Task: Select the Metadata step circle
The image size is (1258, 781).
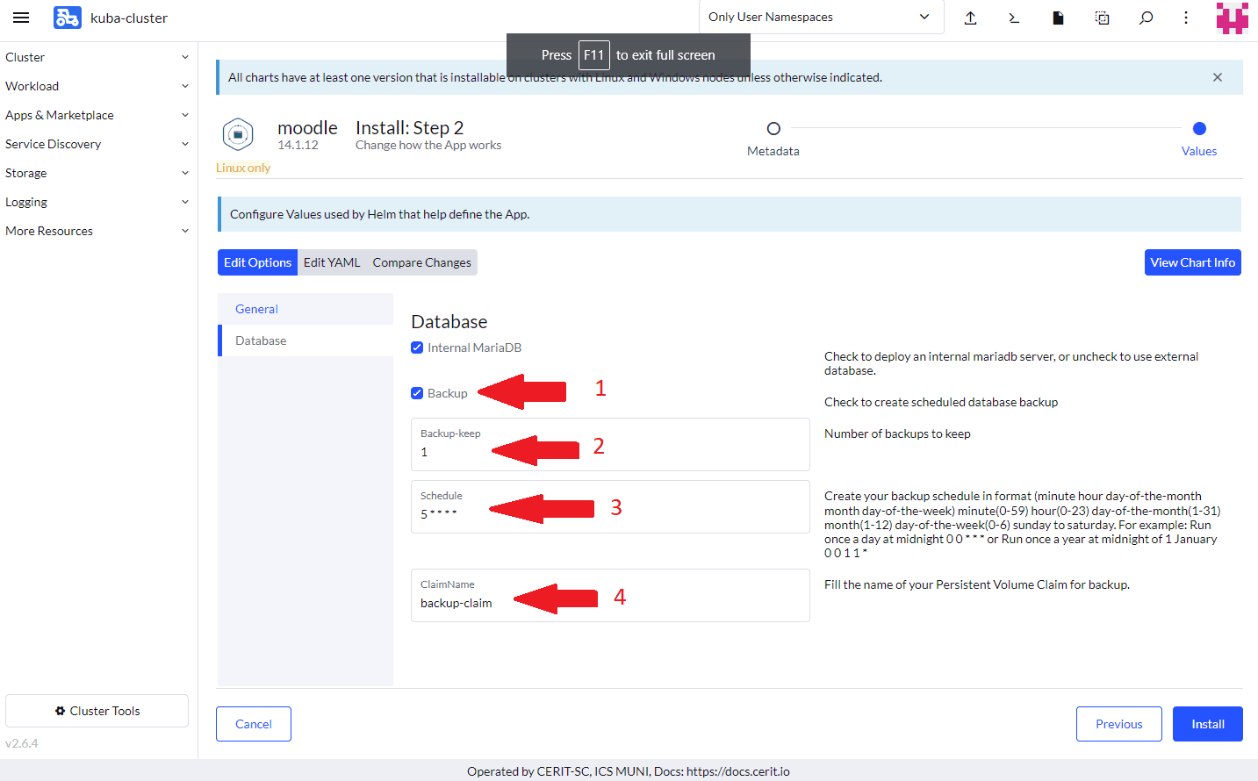Action: (773, 129)
